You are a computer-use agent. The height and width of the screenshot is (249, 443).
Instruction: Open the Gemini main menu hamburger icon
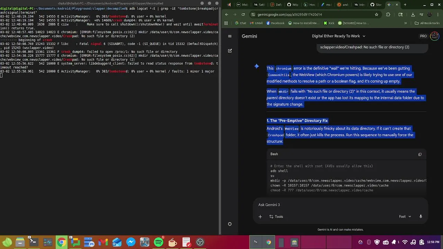point(229,36)
